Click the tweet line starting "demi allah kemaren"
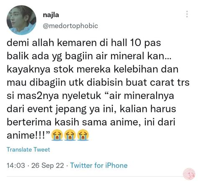Screen dimensions: 198x183 [x=84, y=43]
